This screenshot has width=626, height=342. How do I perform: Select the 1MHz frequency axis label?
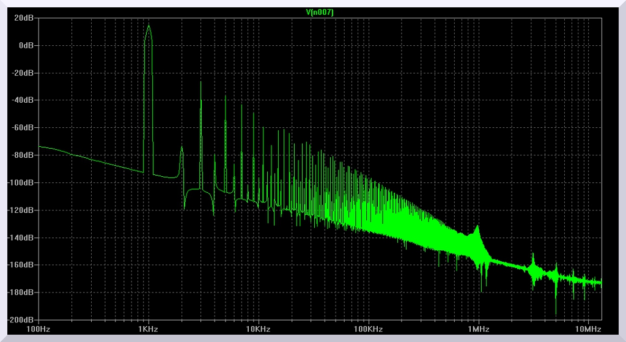point(478,329)
